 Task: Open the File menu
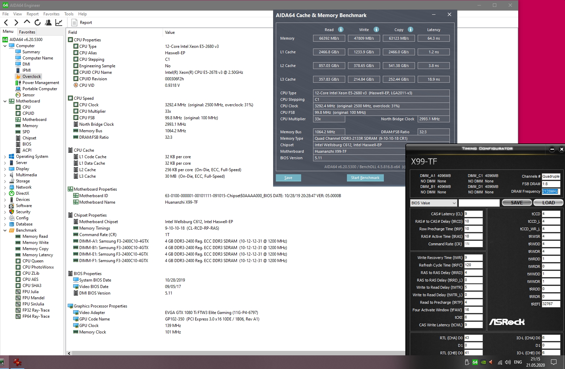point(5,14)
